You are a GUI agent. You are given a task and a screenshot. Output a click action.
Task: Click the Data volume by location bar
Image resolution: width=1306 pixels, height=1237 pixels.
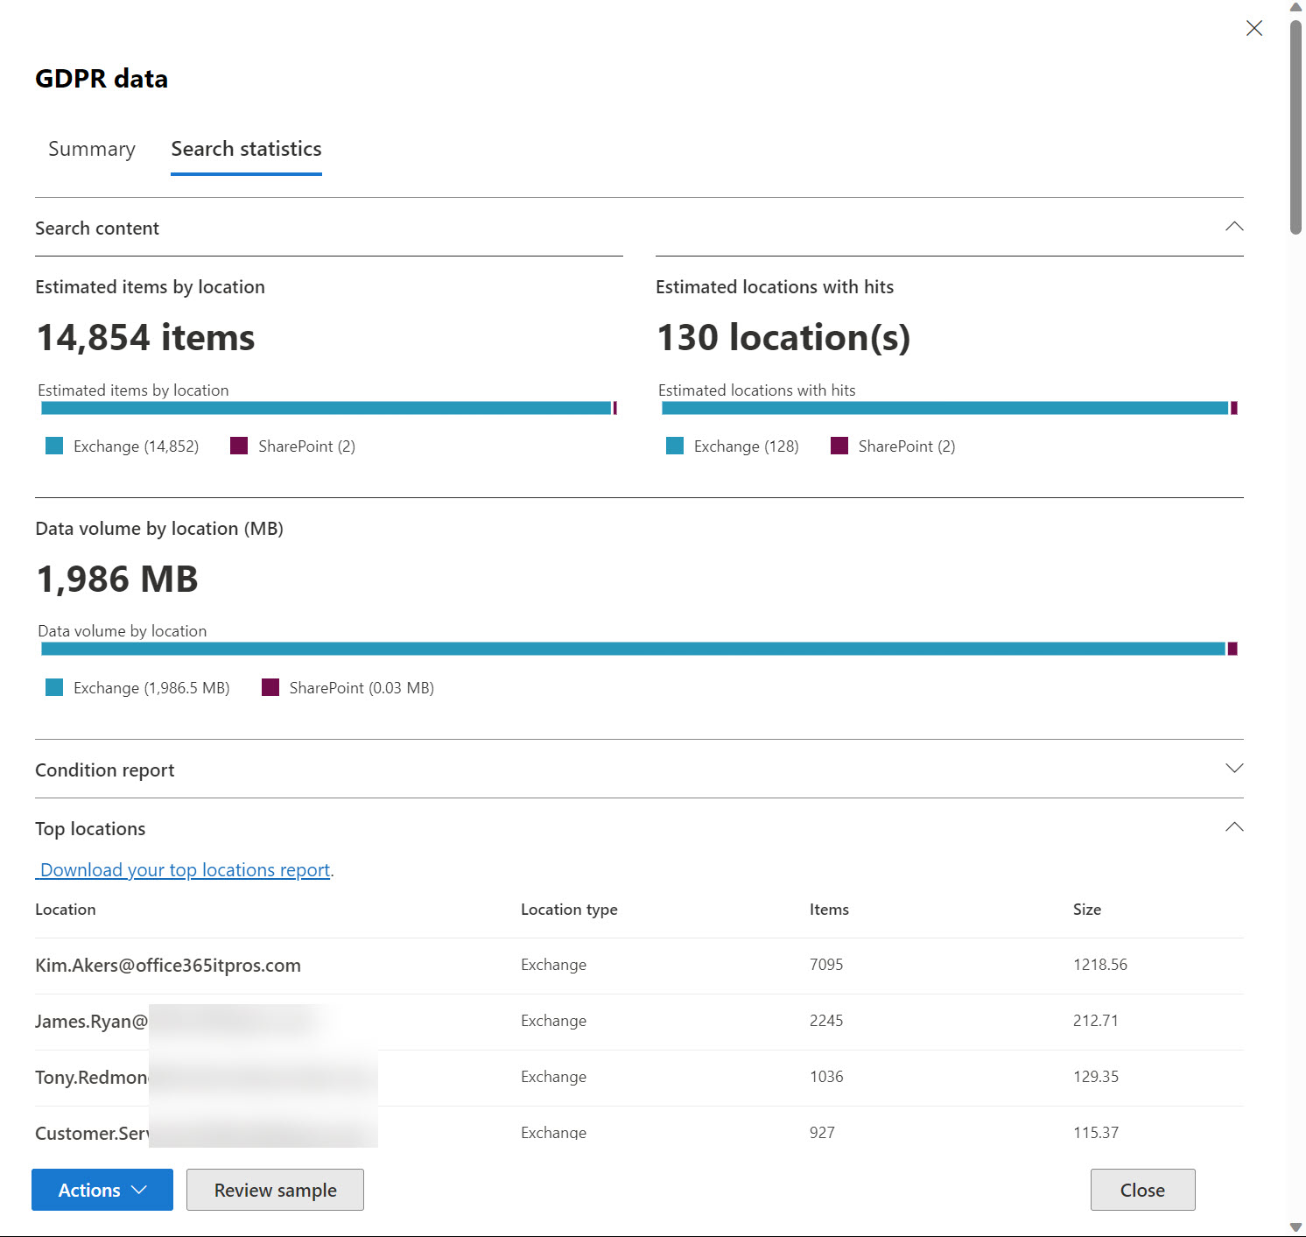[632, 649]
